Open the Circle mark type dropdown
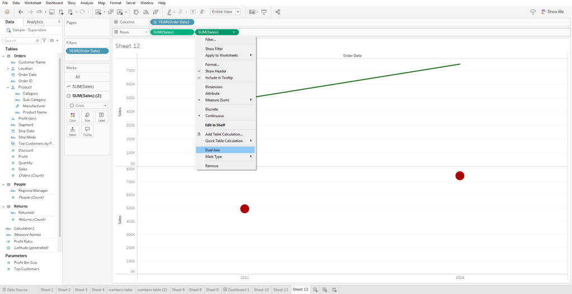This screenshot has width=572, height=294. pos(88,105)
